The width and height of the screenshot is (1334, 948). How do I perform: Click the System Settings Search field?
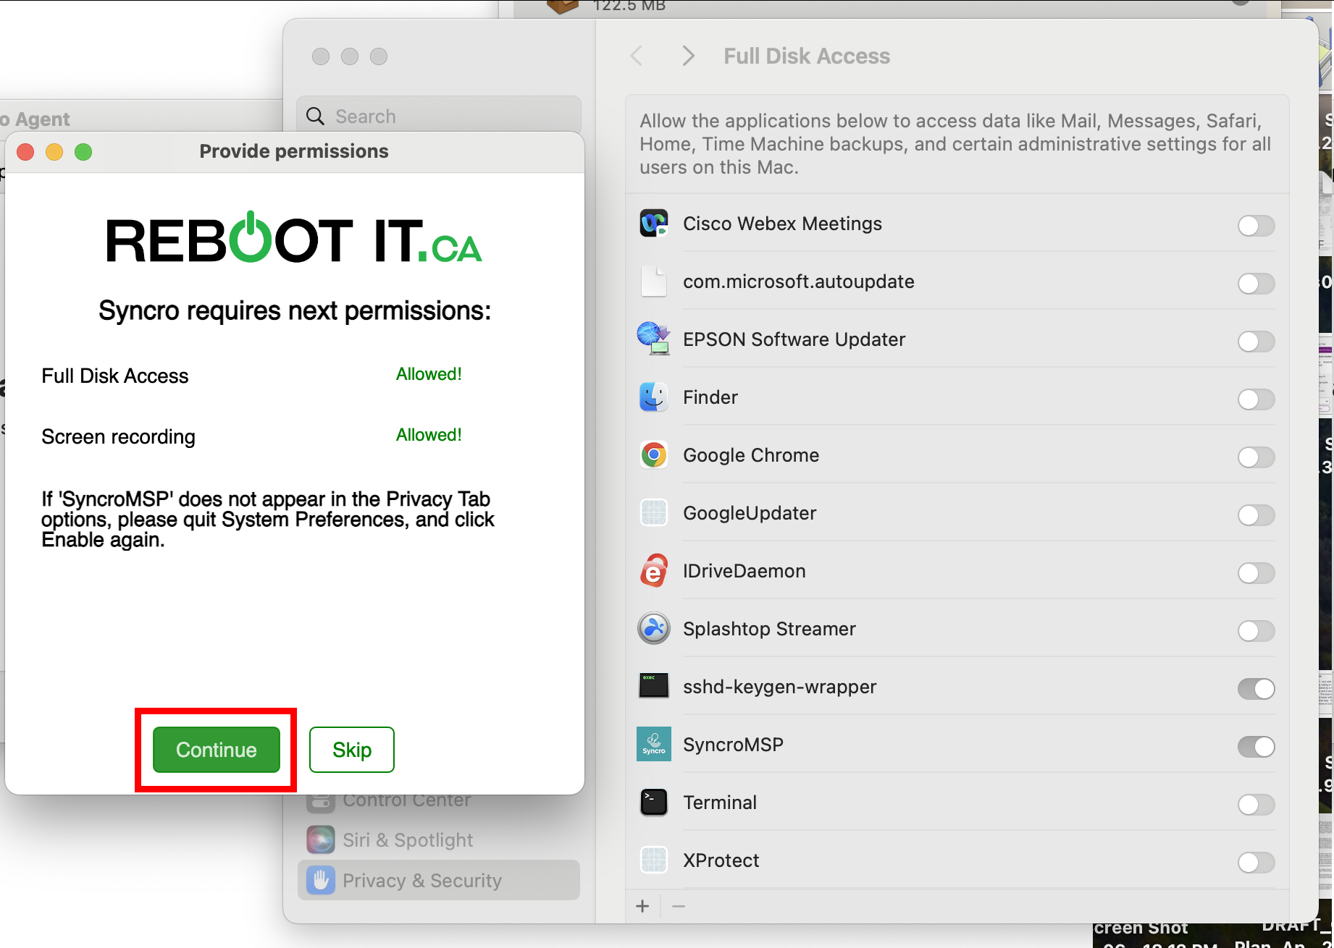pyautogui.click(x=439, y=116)
